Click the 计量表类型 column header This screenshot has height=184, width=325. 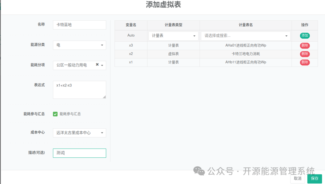point(174,25)
